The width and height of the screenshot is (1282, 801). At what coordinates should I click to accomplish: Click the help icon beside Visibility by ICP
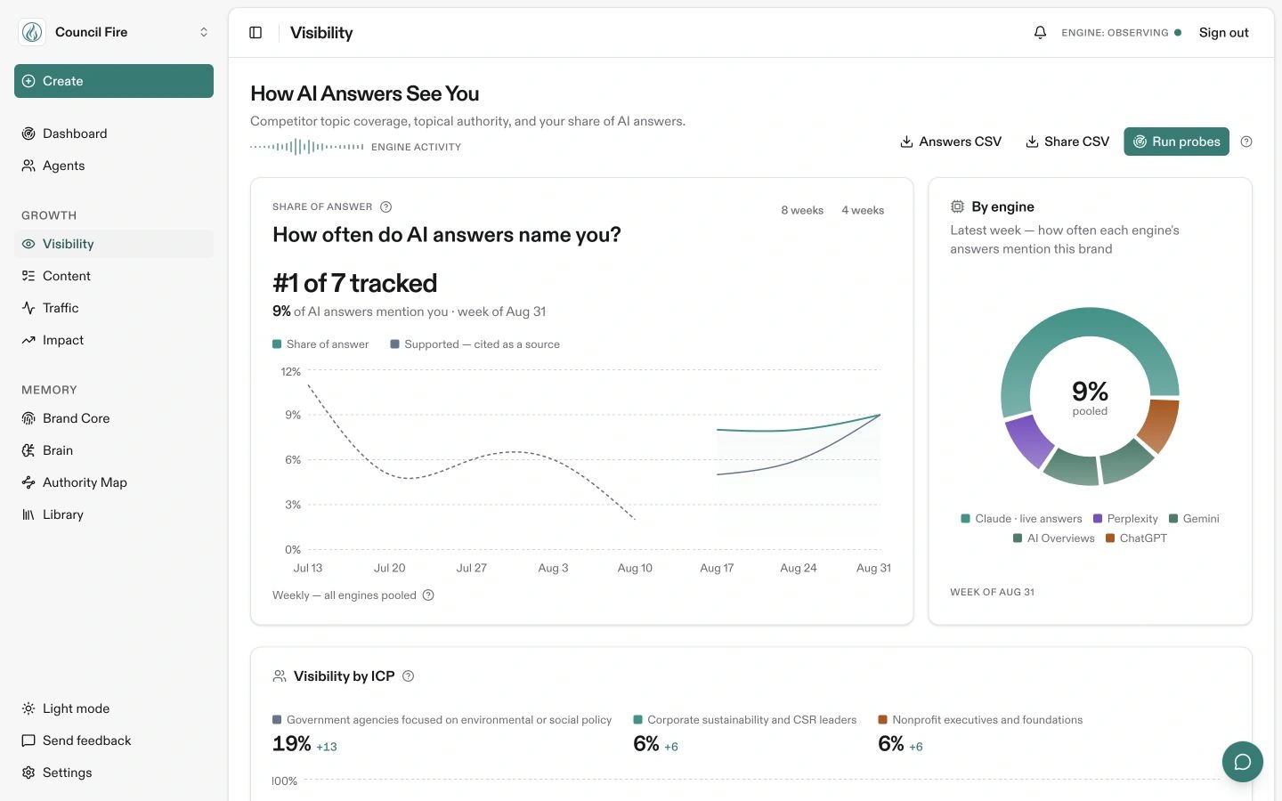tap(409, 676)
